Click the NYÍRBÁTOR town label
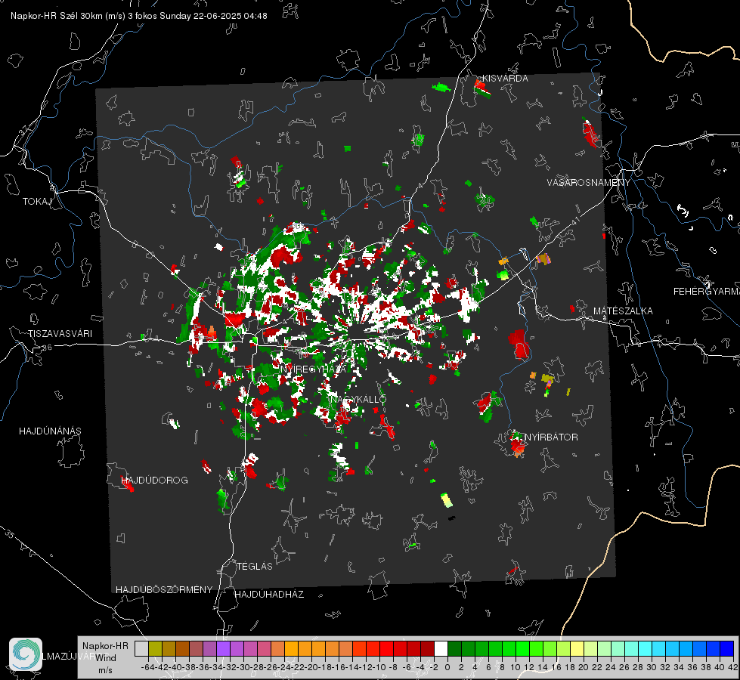The image size is (740, 680). pyautogui.click(x=551, y=437)
